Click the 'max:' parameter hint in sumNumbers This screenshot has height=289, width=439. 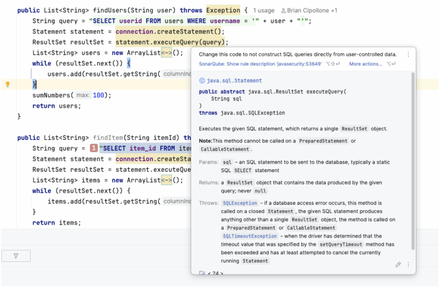[x=83, y=95]
